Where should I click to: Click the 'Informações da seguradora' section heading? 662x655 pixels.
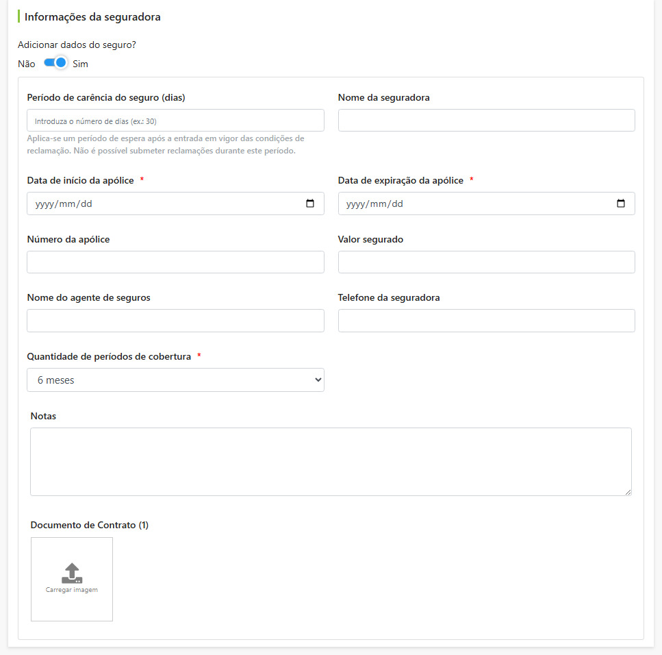coord(92,17)
